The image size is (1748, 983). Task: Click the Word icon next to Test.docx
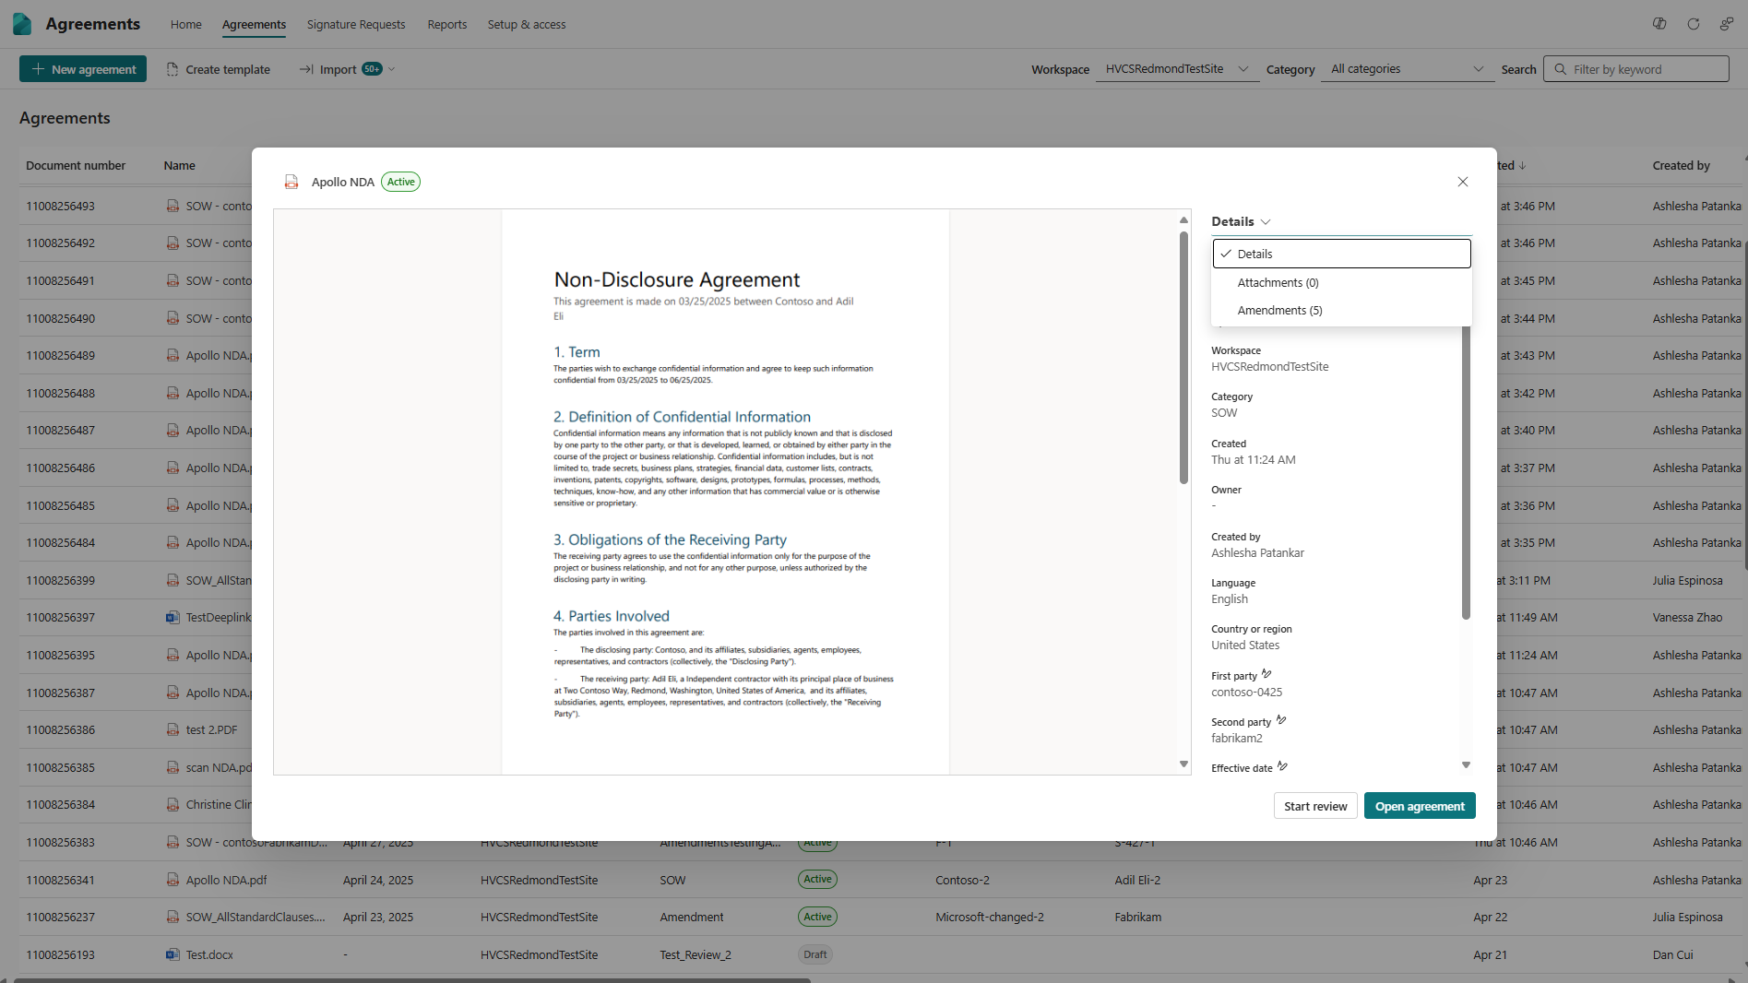(172, 954)
